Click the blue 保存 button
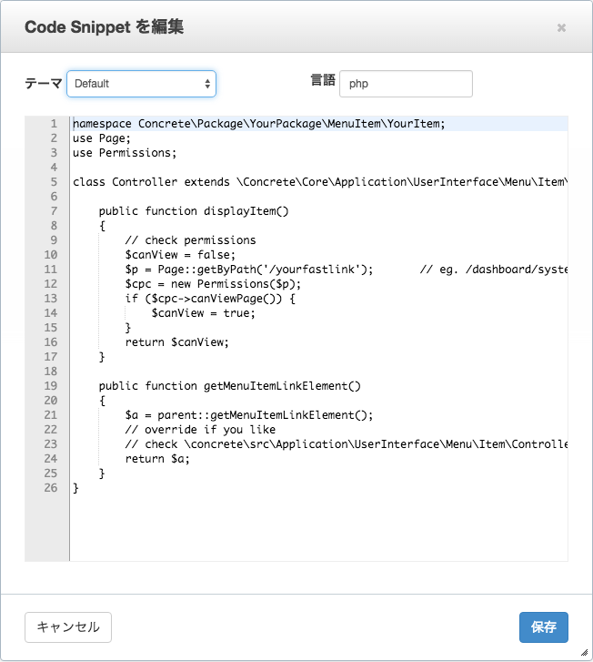593x662 pixels. [x=544, y=627]
